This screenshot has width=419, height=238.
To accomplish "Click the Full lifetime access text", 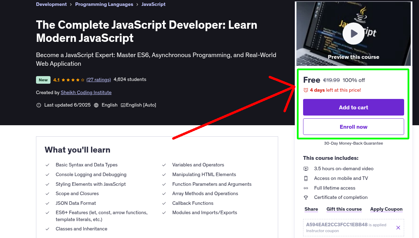I will [x=335, y=188].
